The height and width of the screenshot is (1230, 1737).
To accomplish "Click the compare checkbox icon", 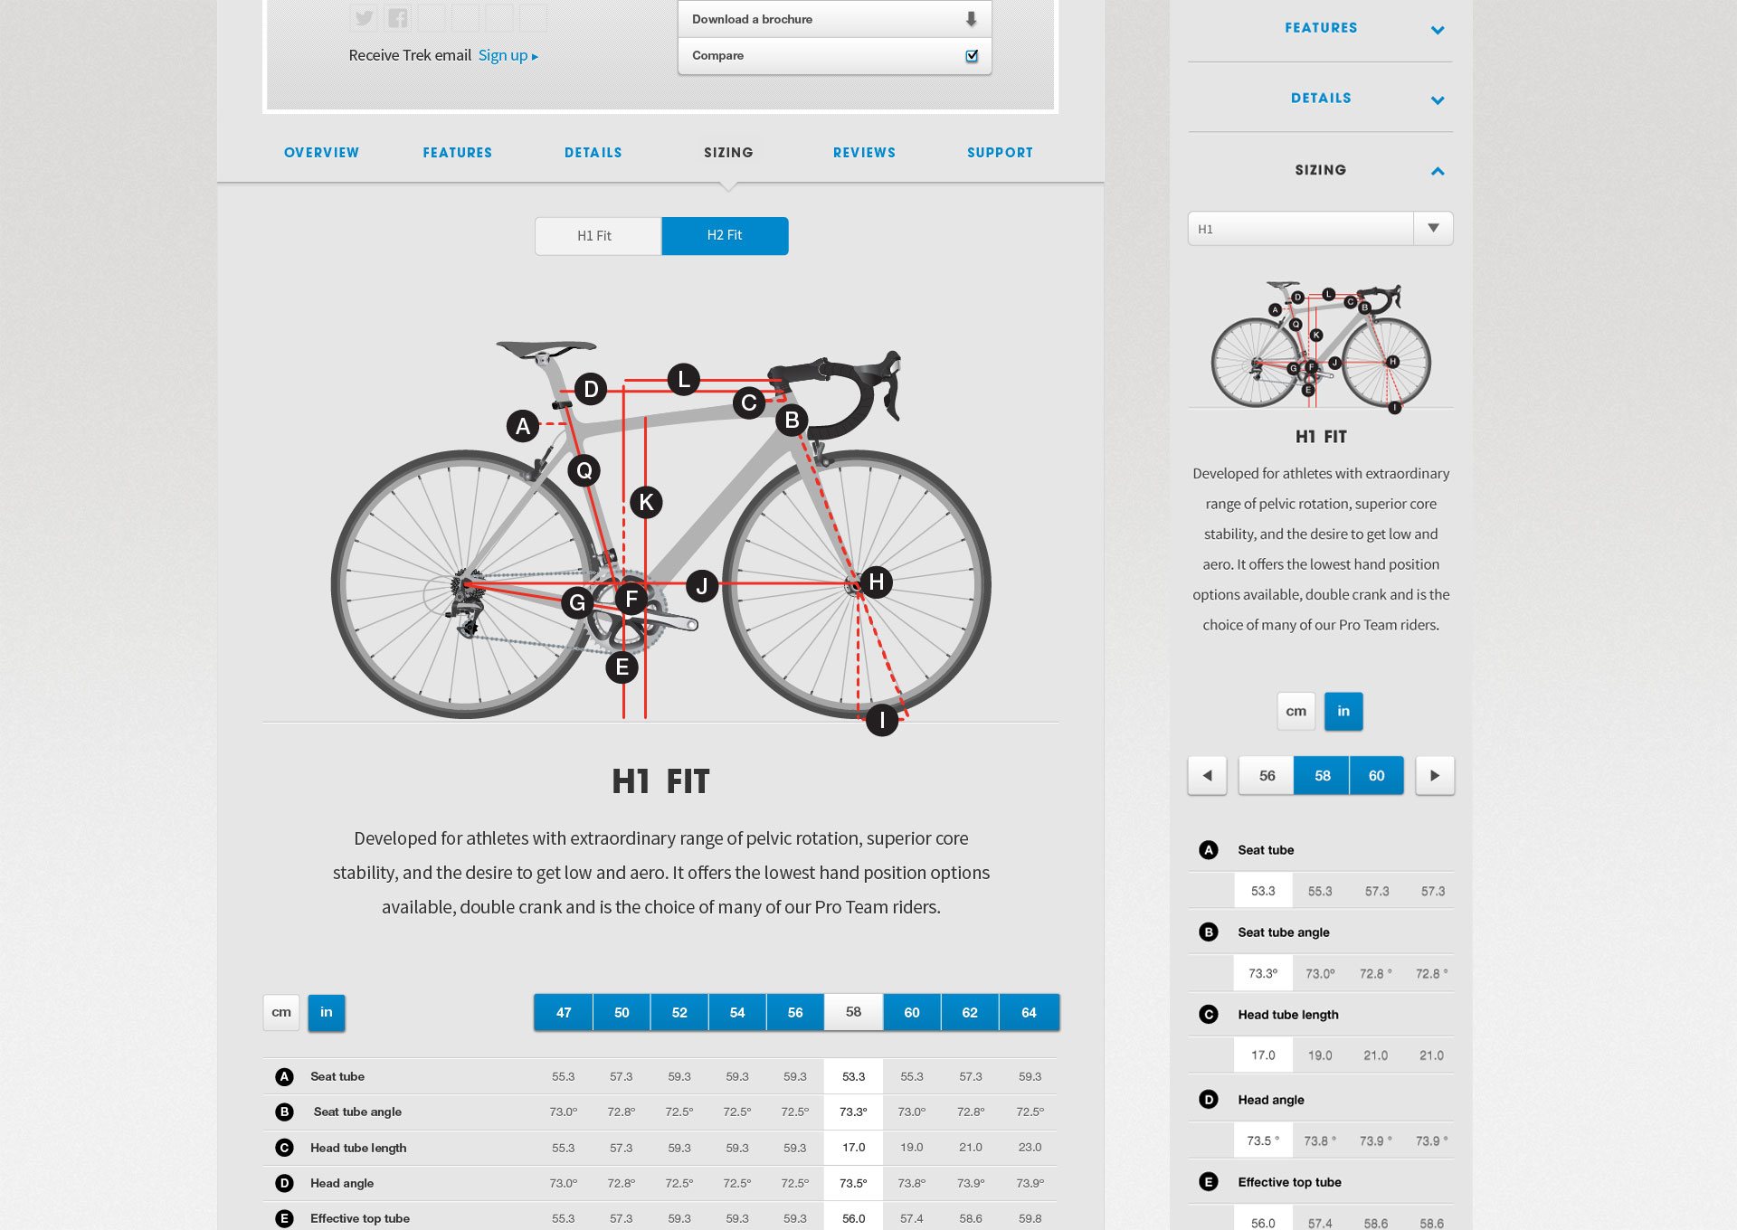I will point(972,54).
